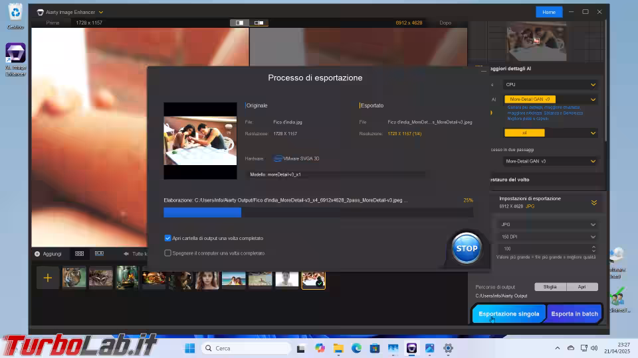
Task: Open Microsoft Store from taskbar
Action: pyautogui.click(x=375, y=348)
